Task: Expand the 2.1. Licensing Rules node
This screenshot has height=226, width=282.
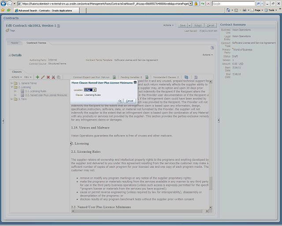Action: [x=15, y=91]
